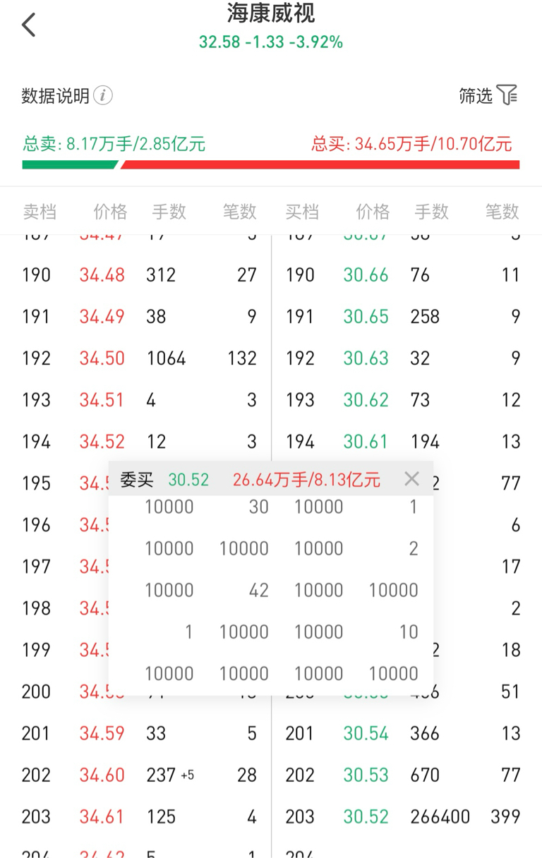Select buy level 201 row number
The width and height of the screenshot is (542, 858).
click(300, 733)
